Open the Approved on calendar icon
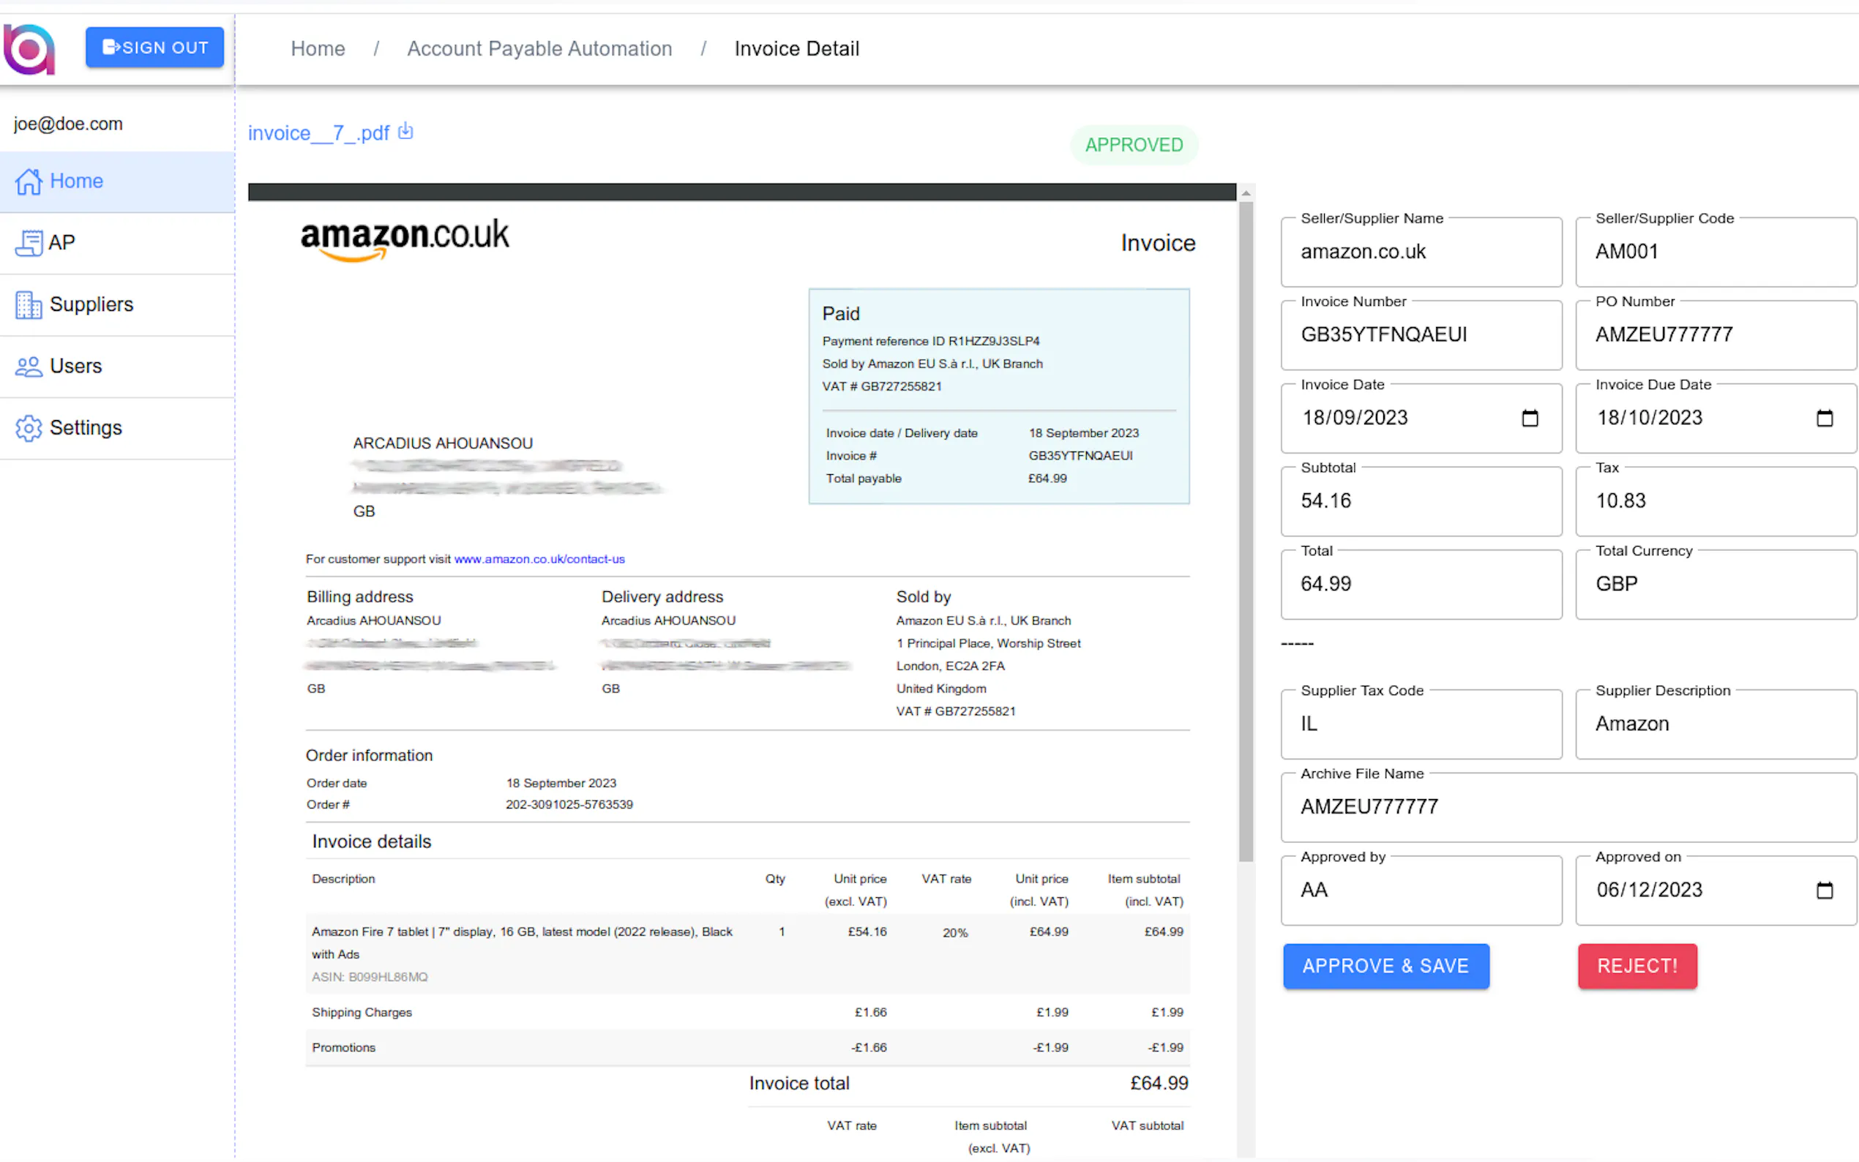The image size is (1859, 1162). [1825, 890]
